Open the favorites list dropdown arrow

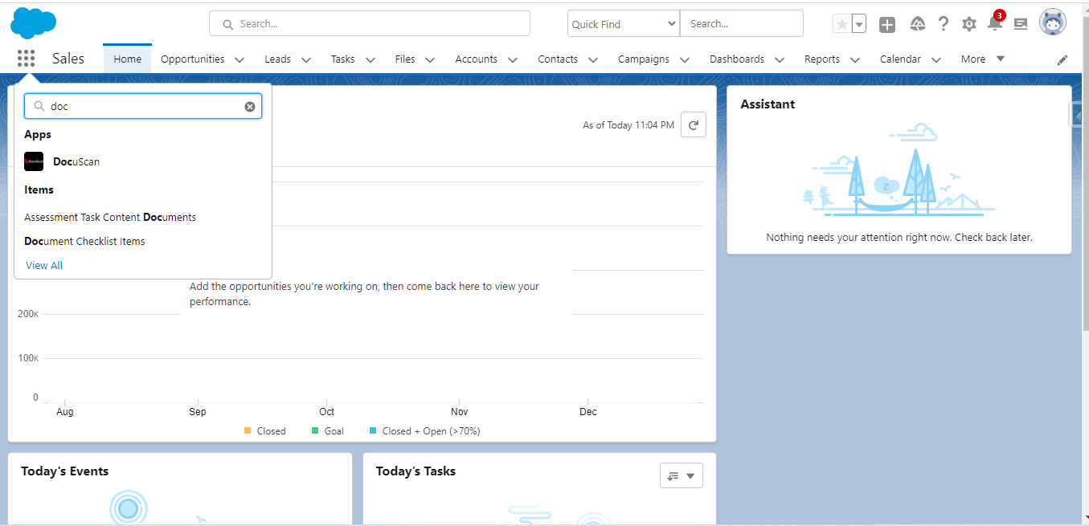click(x=858, y=23)
